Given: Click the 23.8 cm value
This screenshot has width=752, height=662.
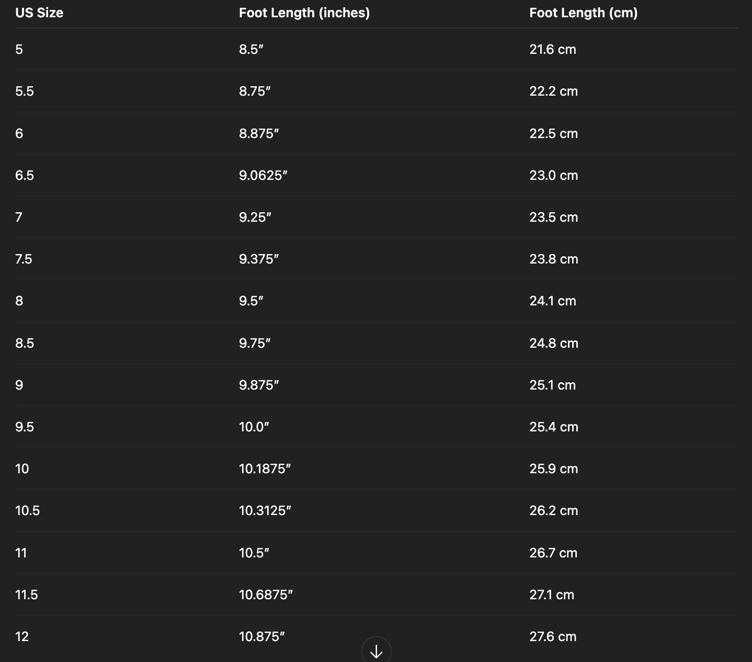Looking at the screenshot, I should click(x=554, y=259).
